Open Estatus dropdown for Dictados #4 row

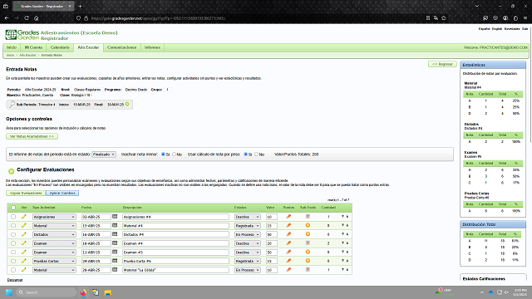[248, 234]
